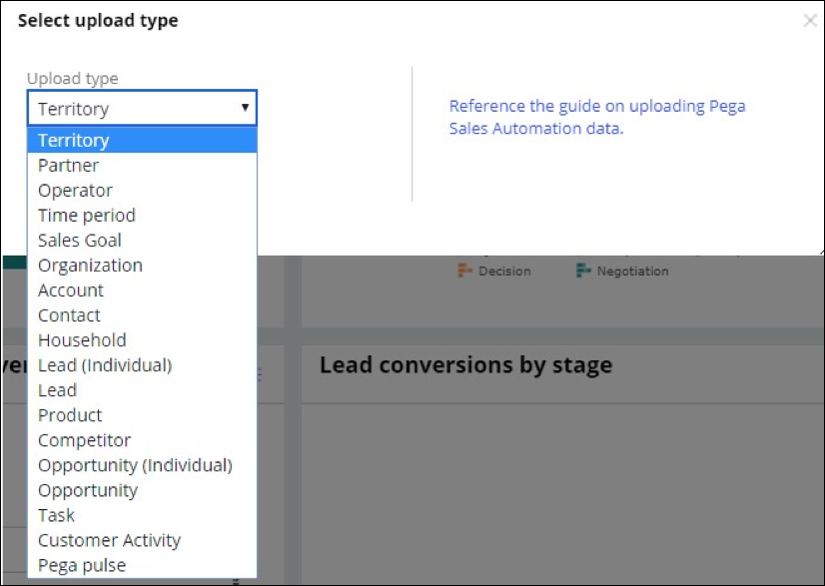The height and width of the screenshot is (586, 825).
Task: Pick Time period from the list
Action: pyautogui.click(x=86, y=216)
